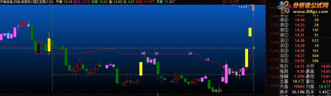The image size is (331, 96).
Task: Click the tall yellow candle near 13.00
Action: tap(250, 32)
